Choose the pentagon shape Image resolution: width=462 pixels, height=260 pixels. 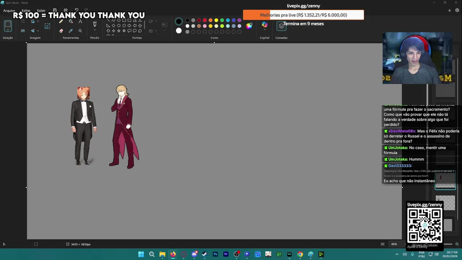click(x=119, y=26)
